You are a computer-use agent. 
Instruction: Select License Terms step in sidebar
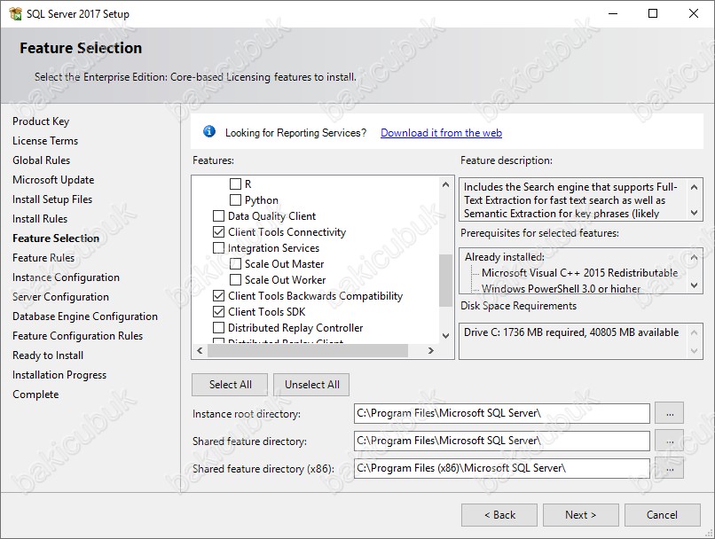tap(45, 141)
